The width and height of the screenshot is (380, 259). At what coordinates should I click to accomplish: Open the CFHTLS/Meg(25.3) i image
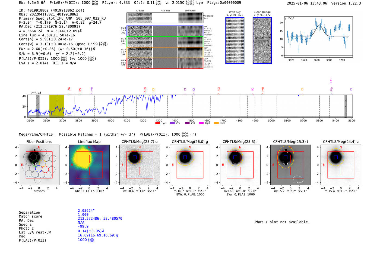pyautogui.click(x=290, y=165)
